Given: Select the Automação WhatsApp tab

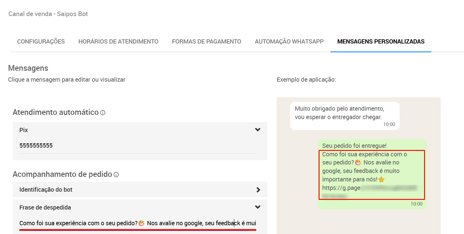Looking at the screenshot, I should point(289,42).
